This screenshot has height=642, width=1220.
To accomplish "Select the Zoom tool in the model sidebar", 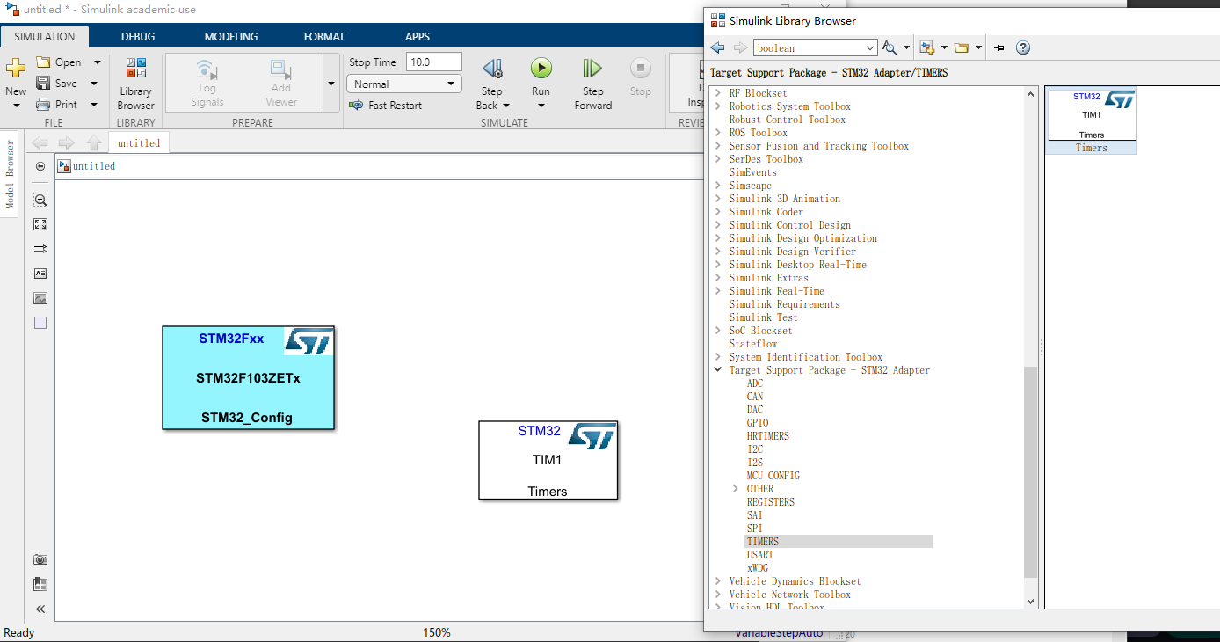I will [x=40, y=200].
